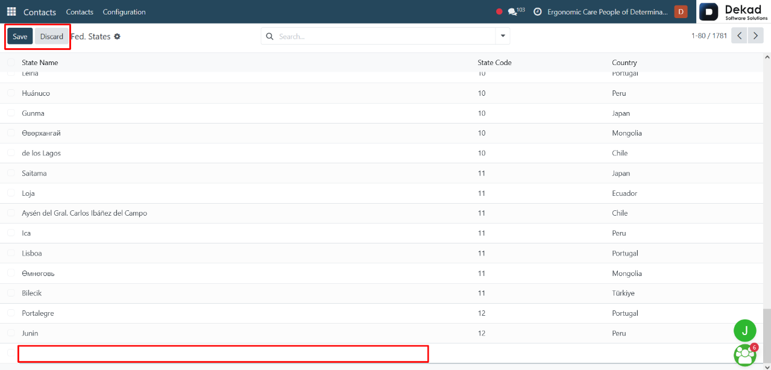Tick the checkbox for Bilecik
The width and height of the screenshot is (771, 370).
[x=11, y=293]
